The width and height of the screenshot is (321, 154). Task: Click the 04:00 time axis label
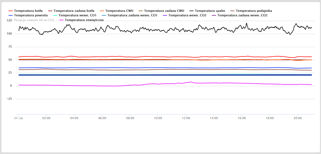coord(74,118)
